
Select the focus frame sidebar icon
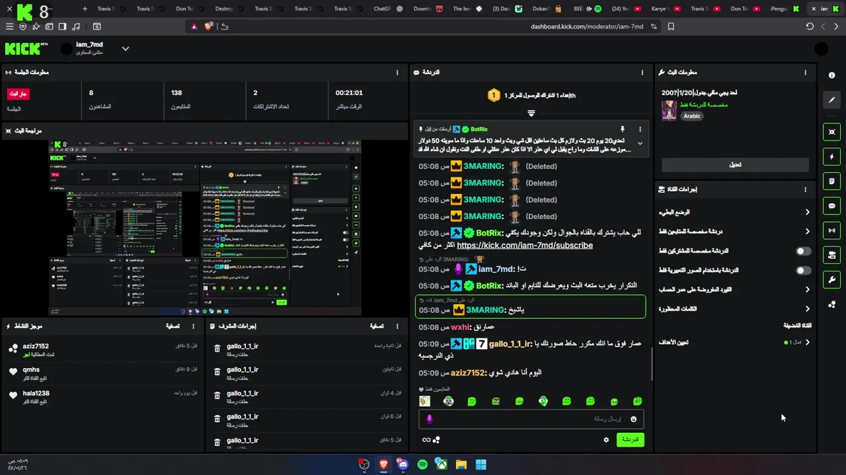831,132
